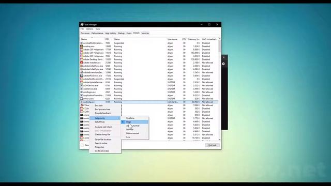Select the High priority option
Viewport: 331px width, 186px height.
[134, 122]
